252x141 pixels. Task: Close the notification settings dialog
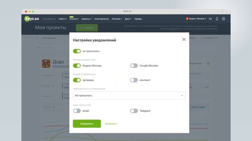(x=184, y=40)
